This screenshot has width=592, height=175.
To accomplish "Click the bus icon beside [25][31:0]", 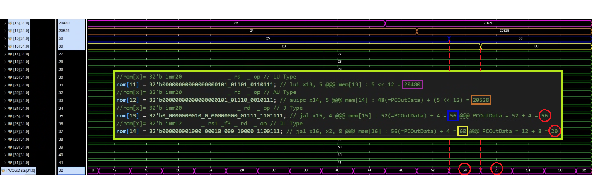I will click(x=10, y=116).
